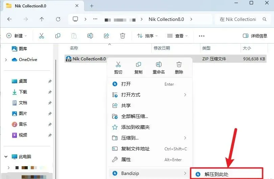The image size is (274, 179).
Task: Select 共享 from the context menu
Action: click(x=150, y=106)
